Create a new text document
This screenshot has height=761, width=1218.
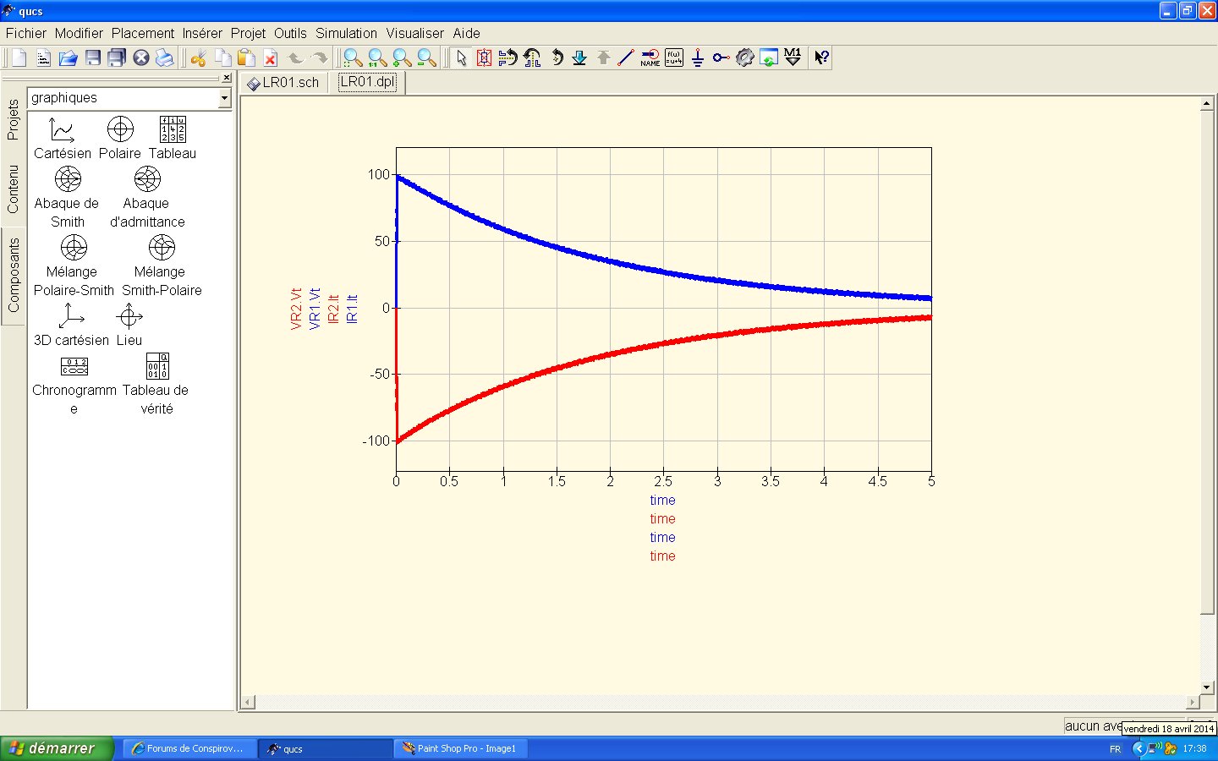tap(43, 57)
